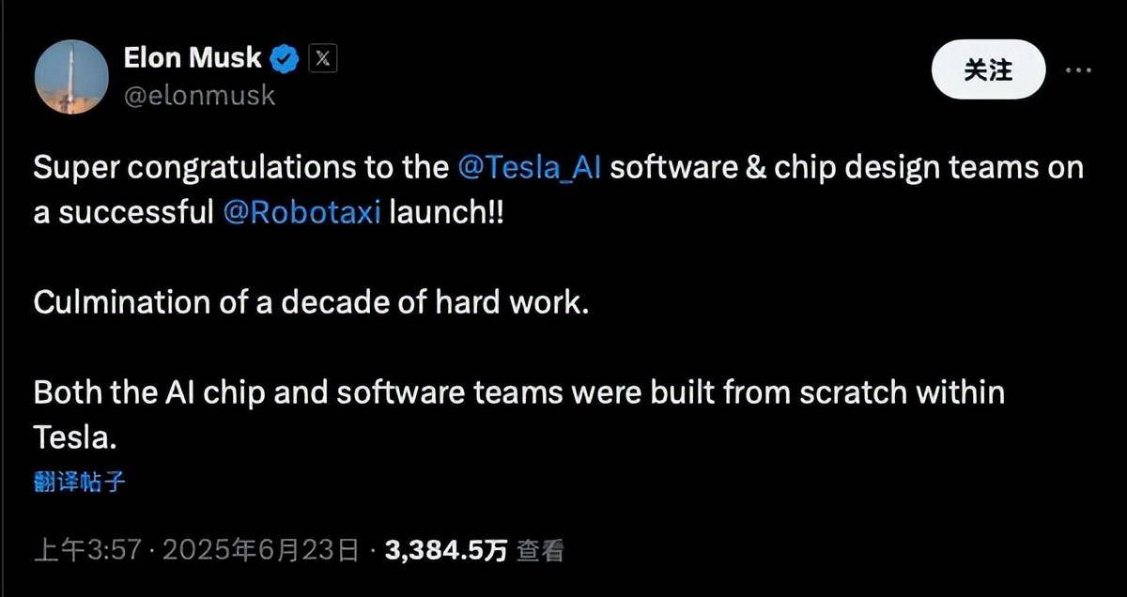Click the X affiliation badge beside name
This screenshot has height=597, width=1127.
[x=322, y=59]
